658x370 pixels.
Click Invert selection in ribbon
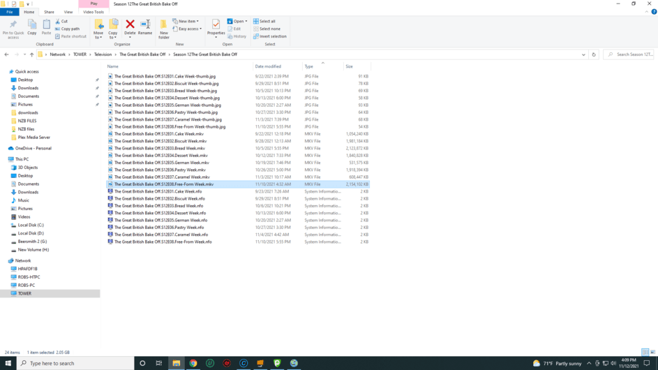[270, 36]
